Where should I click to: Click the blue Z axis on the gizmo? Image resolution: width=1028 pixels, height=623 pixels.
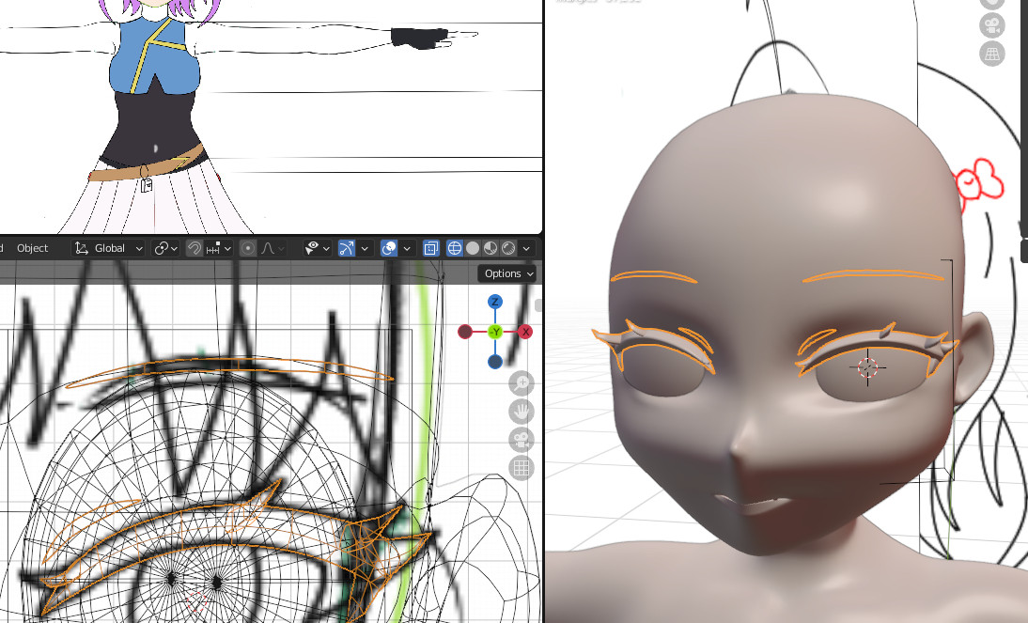point(495,302)
